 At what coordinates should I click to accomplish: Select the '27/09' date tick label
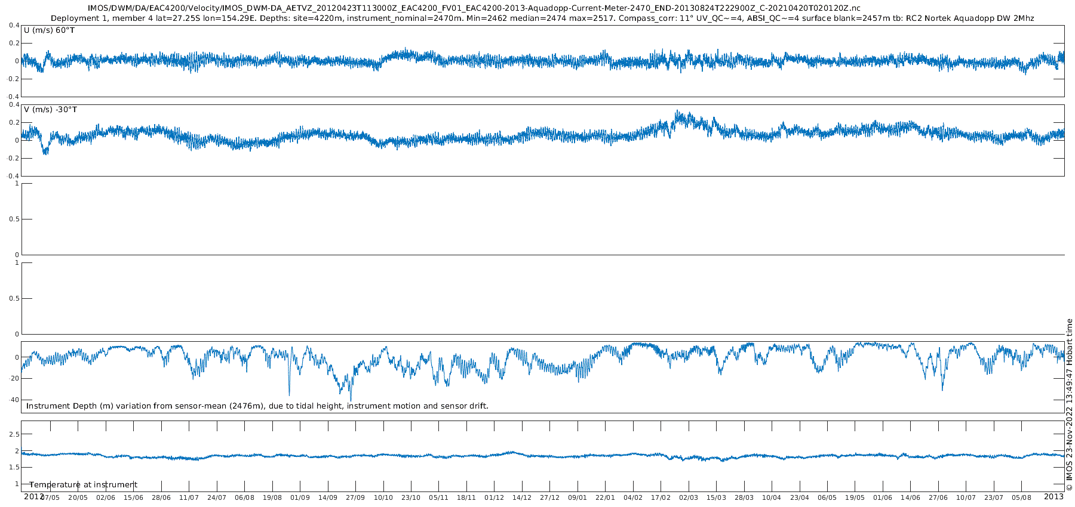pyautogui.click(x=355, y=497)
